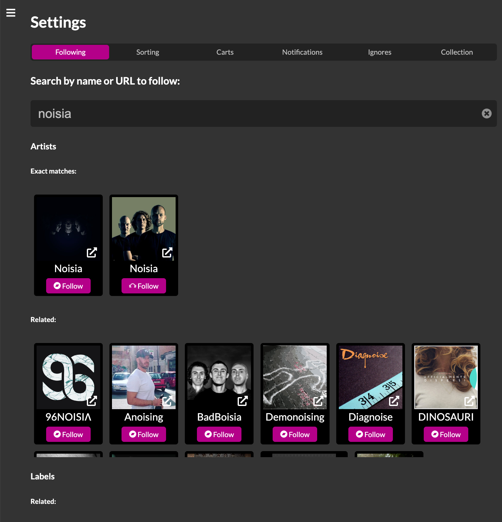502x522 pixels.
Task: Click the Diagnoise cover thumbnail
Action: (371, 377)
